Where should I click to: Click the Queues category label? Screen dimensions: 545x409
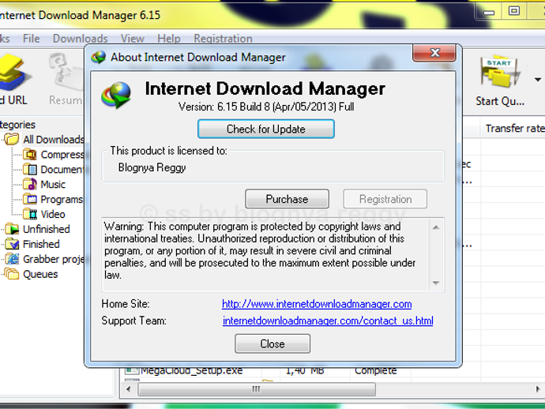pyautogui.click(x=40, y=274)
